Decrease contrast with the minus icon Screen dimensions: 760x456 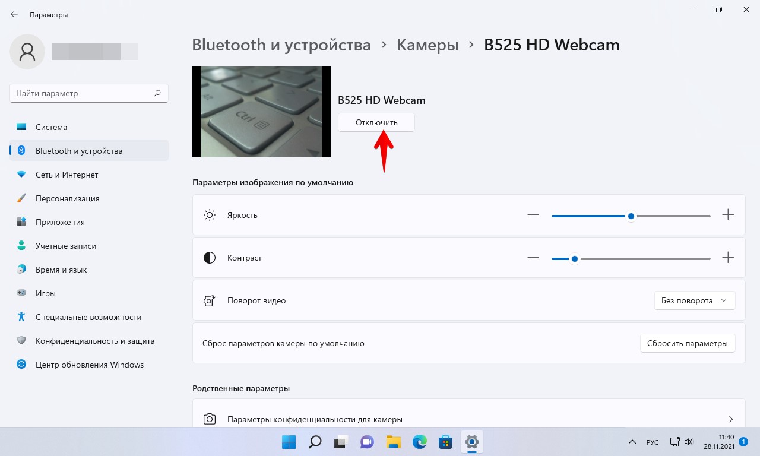pos(533,258)
